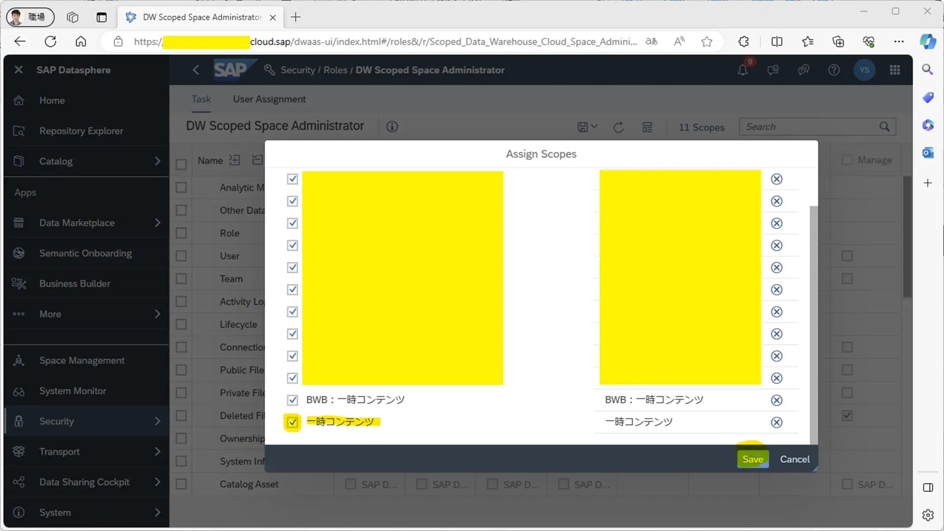
Task: Select the Role row checkbox
Action: point(181,233)
